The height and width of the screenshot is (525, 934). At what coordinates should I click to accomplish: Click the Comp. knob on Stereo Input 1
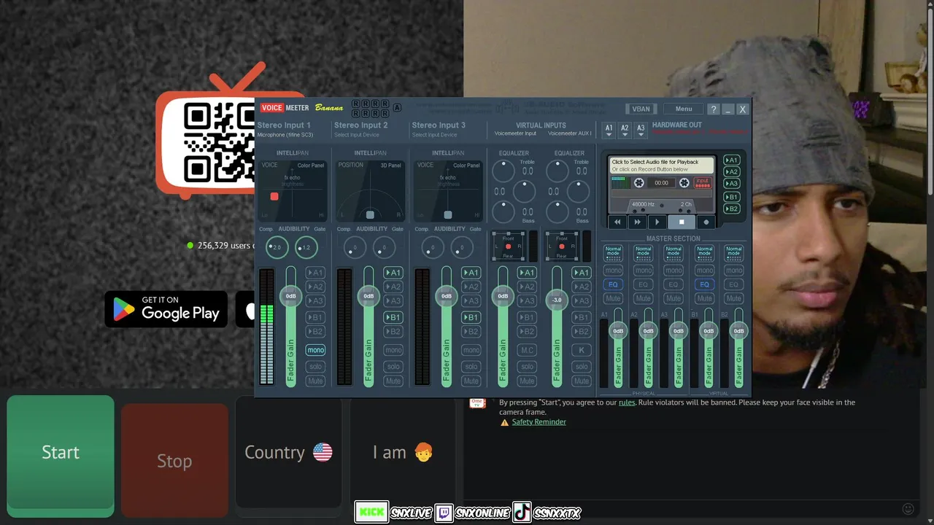point(277,247)
